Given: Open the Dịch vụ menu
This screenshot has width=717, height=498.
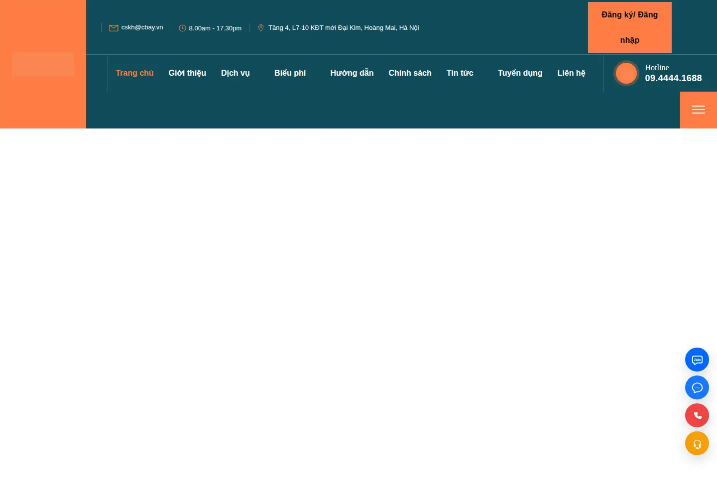Looking at the screenshot, I should 236,73.
